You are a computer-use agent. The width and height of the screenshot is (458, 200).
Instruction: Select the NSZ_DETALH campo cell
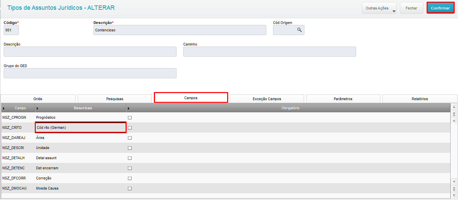[18, 158]
